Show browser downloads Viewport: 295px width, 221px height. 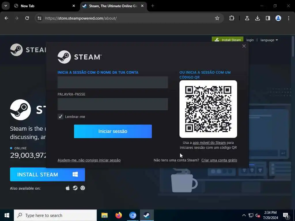click(x=257, y=18)
